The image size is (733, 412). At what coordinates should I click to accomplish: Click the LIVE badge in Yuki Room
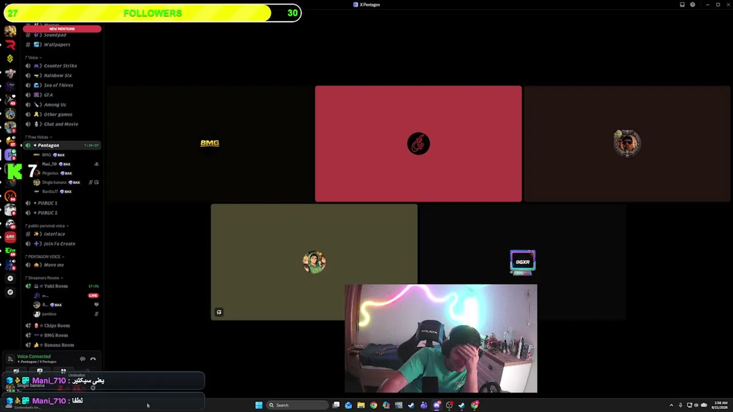point(93,295)
